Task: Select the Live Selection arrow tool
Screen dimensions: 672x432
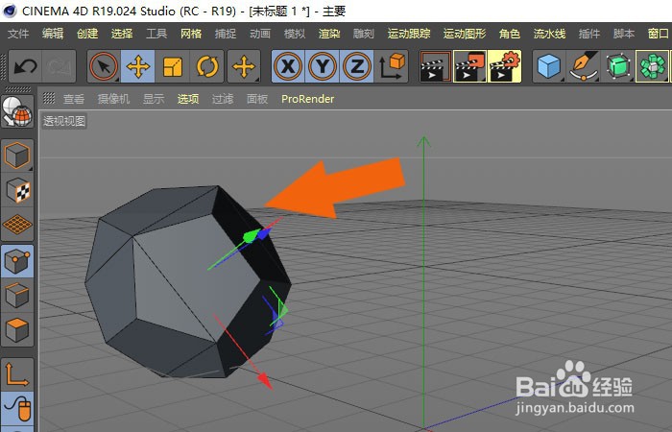Action: 104,66
